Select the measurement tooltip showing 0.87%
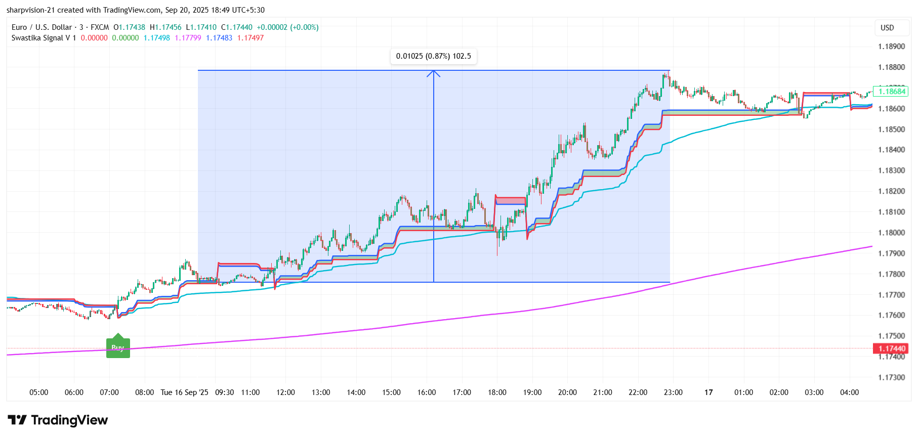918x439 pixels. (433, 56)
